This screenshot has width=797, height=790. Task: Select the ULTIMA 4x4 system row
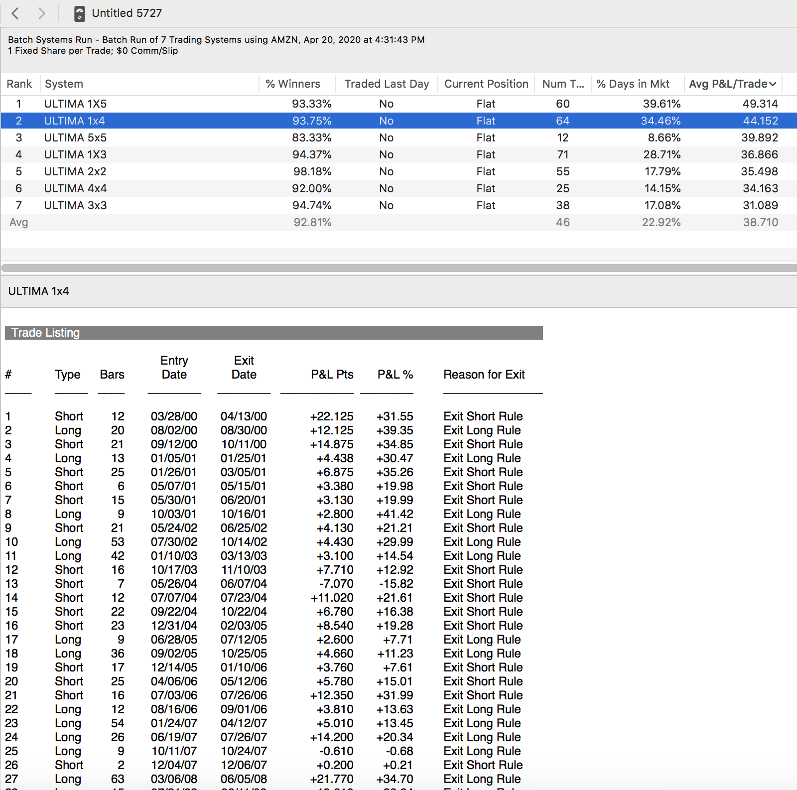tap(75, 188)
